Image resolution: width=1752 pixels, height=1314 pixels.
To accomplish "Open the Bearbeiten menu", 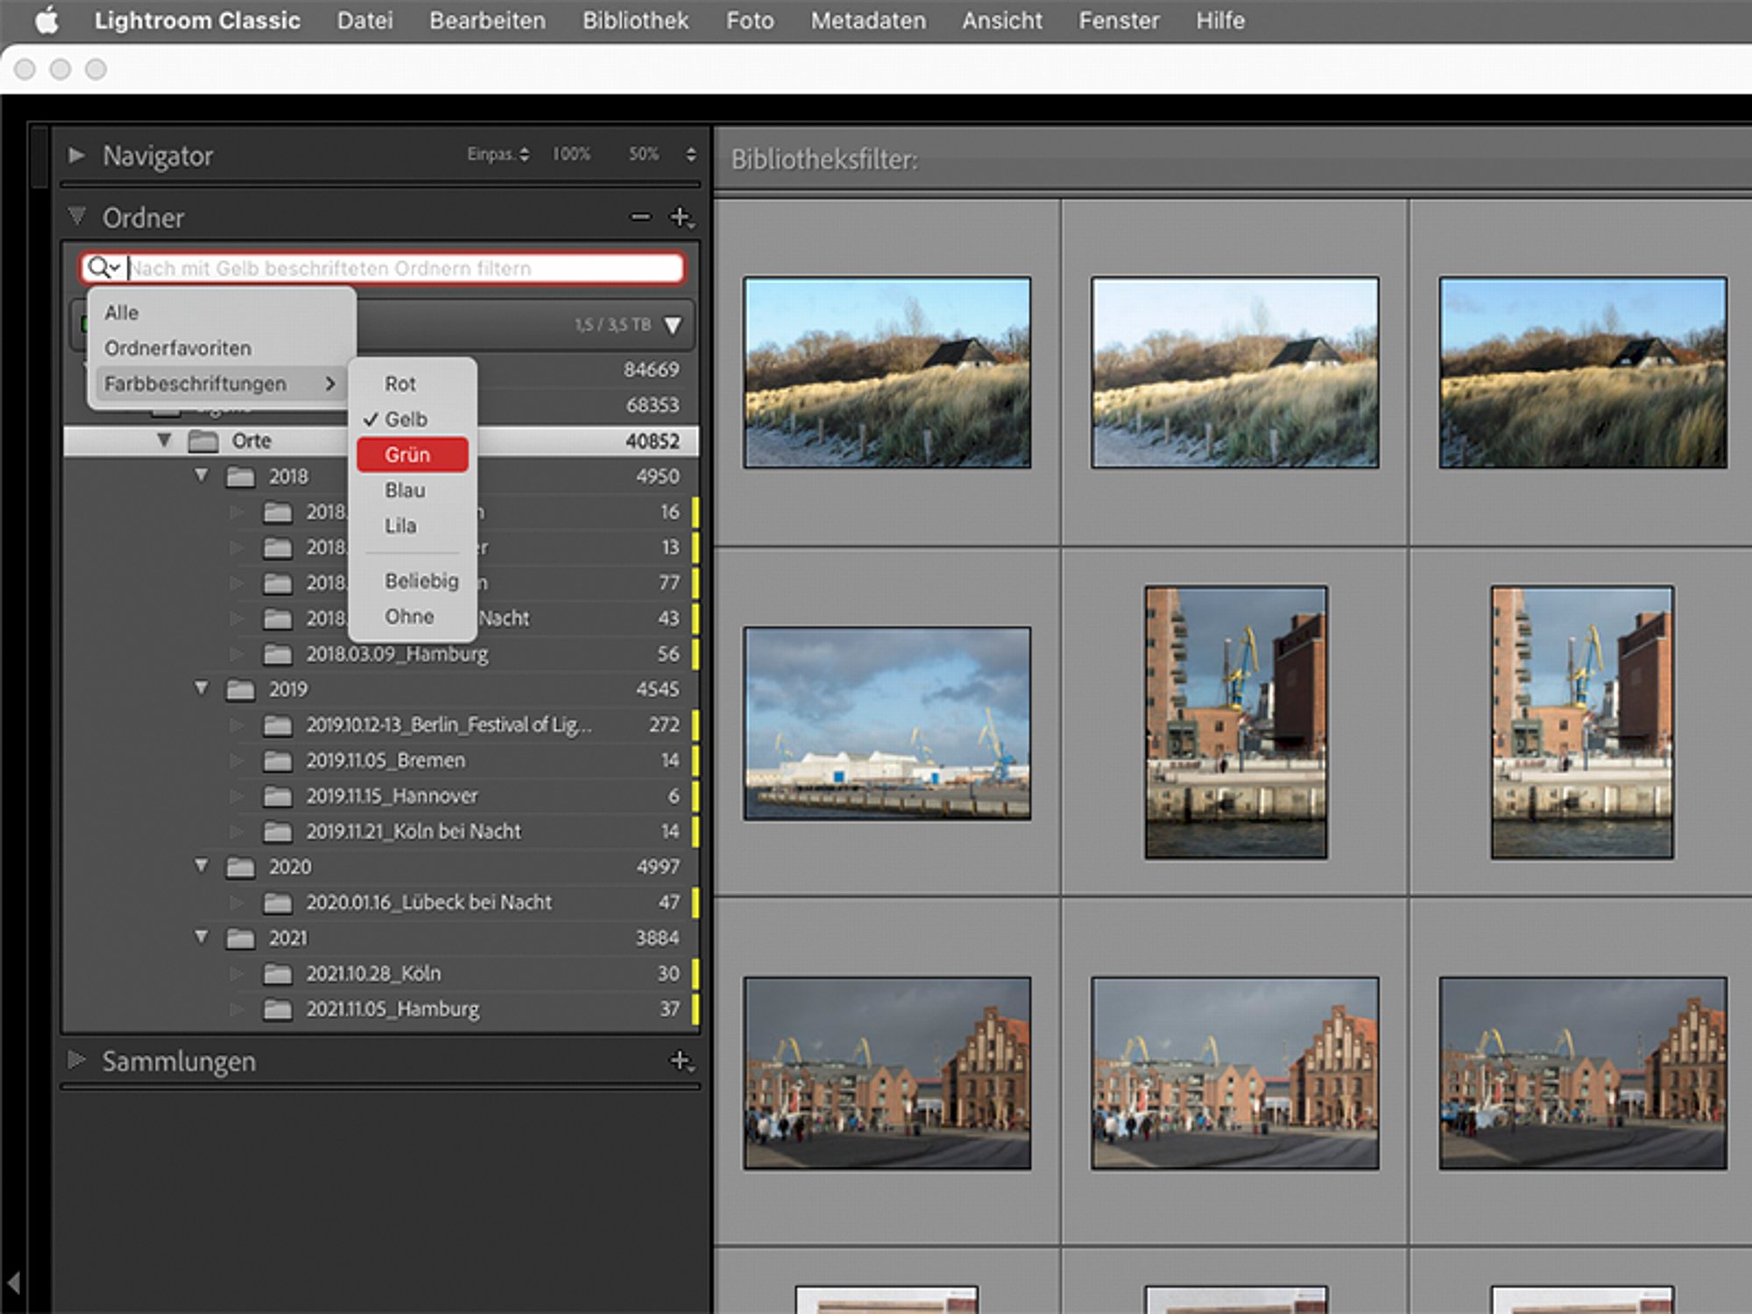I will point(487,20).
